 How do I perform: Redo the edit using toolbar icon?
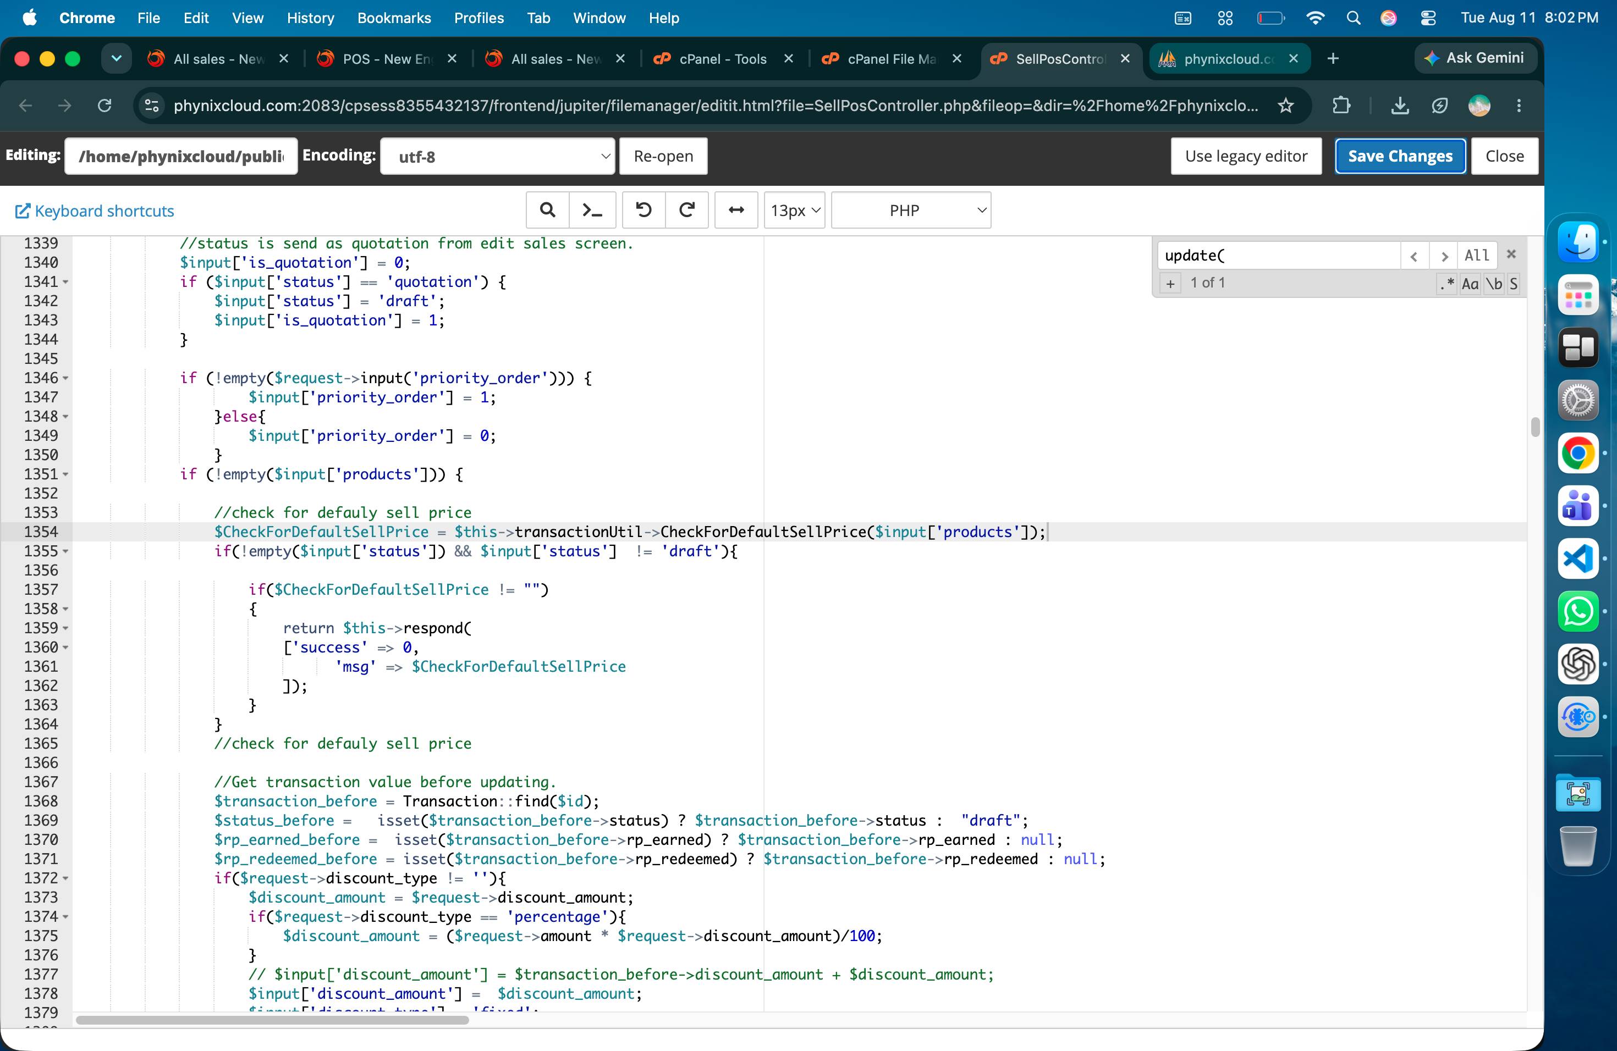(x=687, y=211)
